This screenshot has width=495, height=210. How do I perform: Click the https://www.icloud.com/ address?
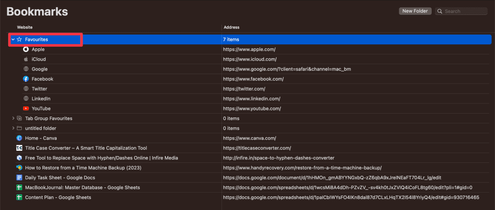click(x=250, y=59)
